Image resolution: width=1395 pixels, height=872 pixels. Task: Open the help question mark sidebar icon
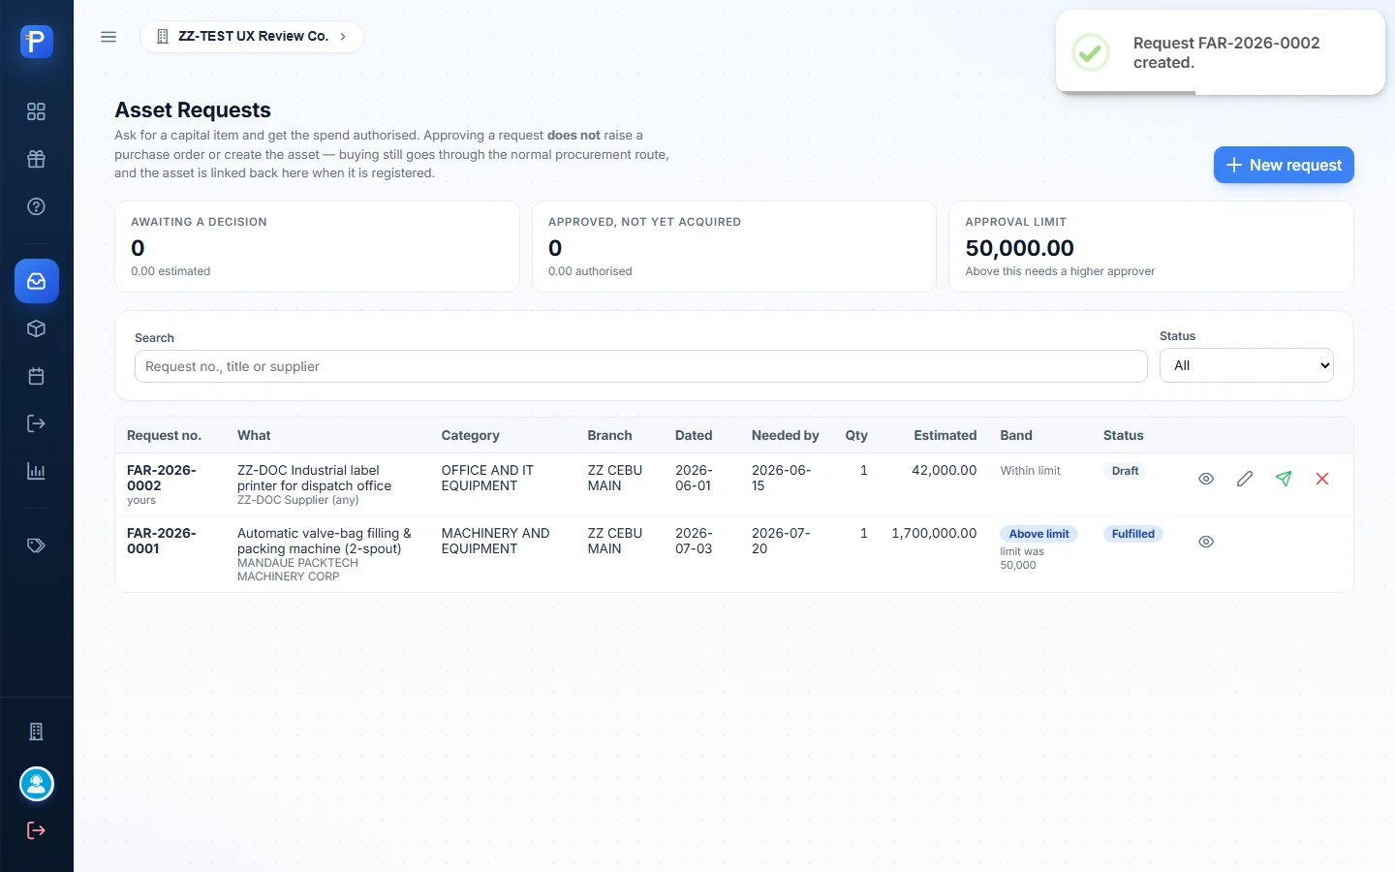[x=36, y=206]
